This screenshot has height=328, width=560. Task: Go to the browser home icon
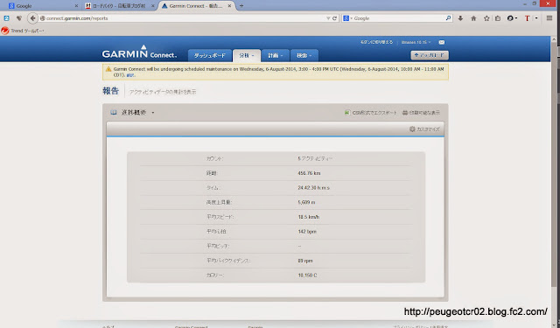point(473,18)
